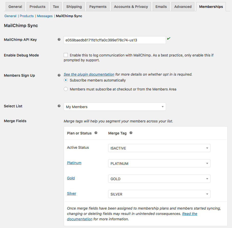Select Members must subscribe at checkout option

tap(66, 89)
